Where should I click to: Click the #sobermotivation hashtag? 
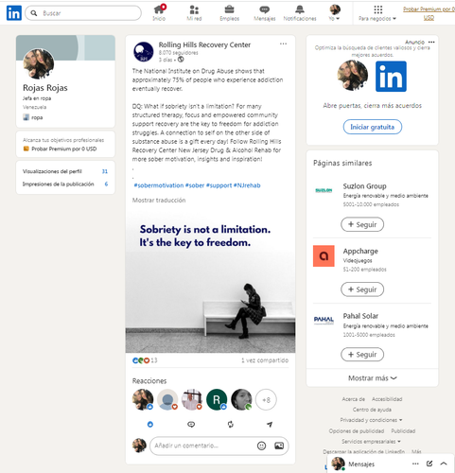point(159,185)
